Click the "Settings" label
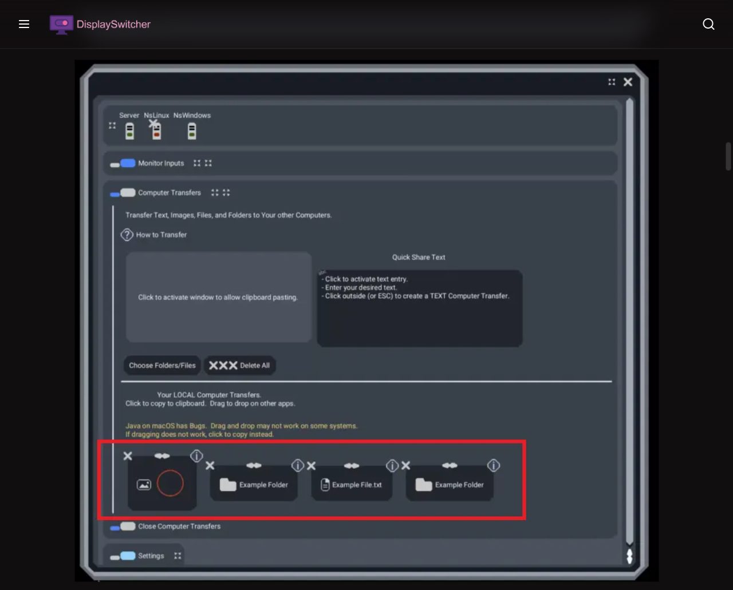Viewport: 733px width, 590px height. click(x=151, y=556)
